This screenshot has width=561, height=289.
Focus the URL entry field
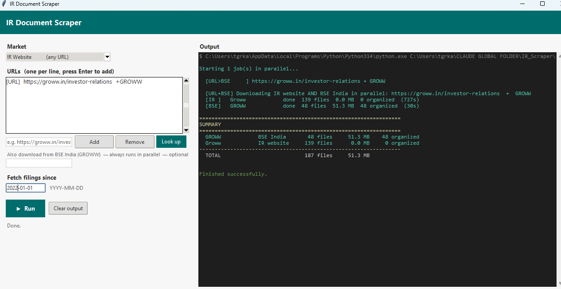[39, 142]
